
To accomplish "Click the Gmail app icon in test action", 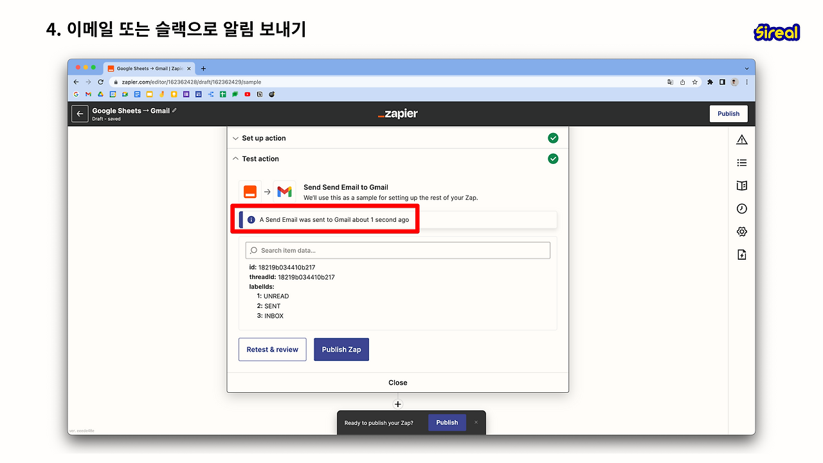I will point(284,192).
